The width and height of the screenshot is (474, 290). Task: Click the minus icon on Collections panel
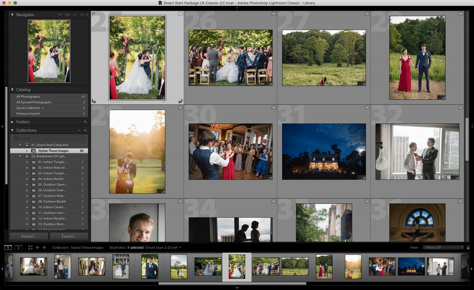pos(78,130)
